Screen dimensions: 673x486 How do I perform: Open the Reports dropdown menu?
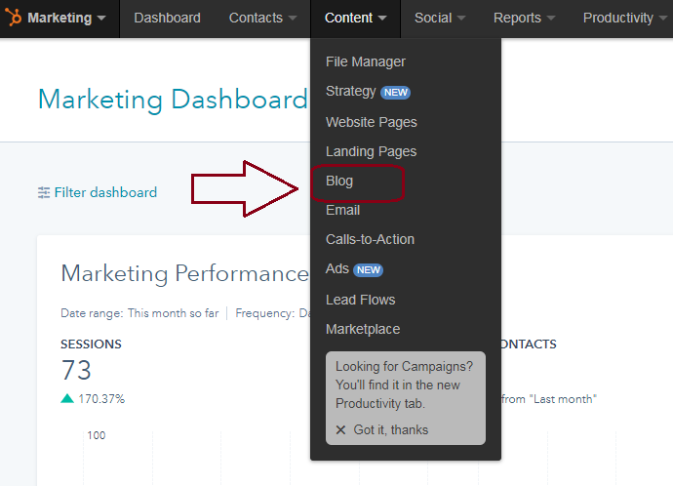(525, 18)
